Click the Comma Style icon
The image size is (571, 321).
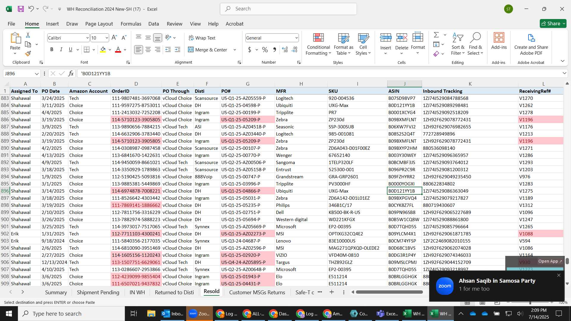274,50
